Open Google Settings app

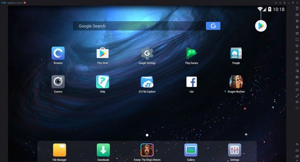coord(147,54)
